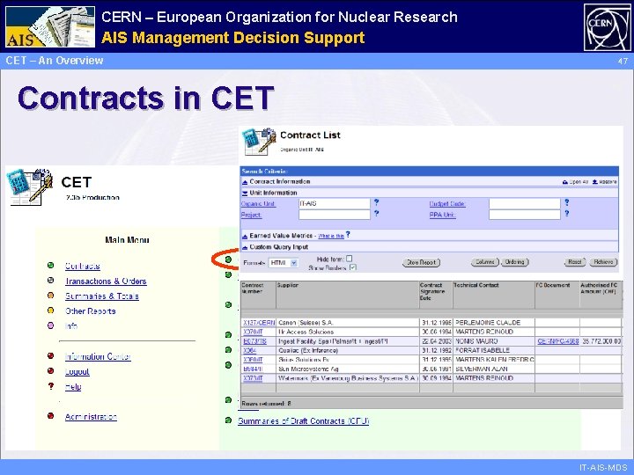Click the red bullet beside Logout
634x475 pixels.
(50, 371)
